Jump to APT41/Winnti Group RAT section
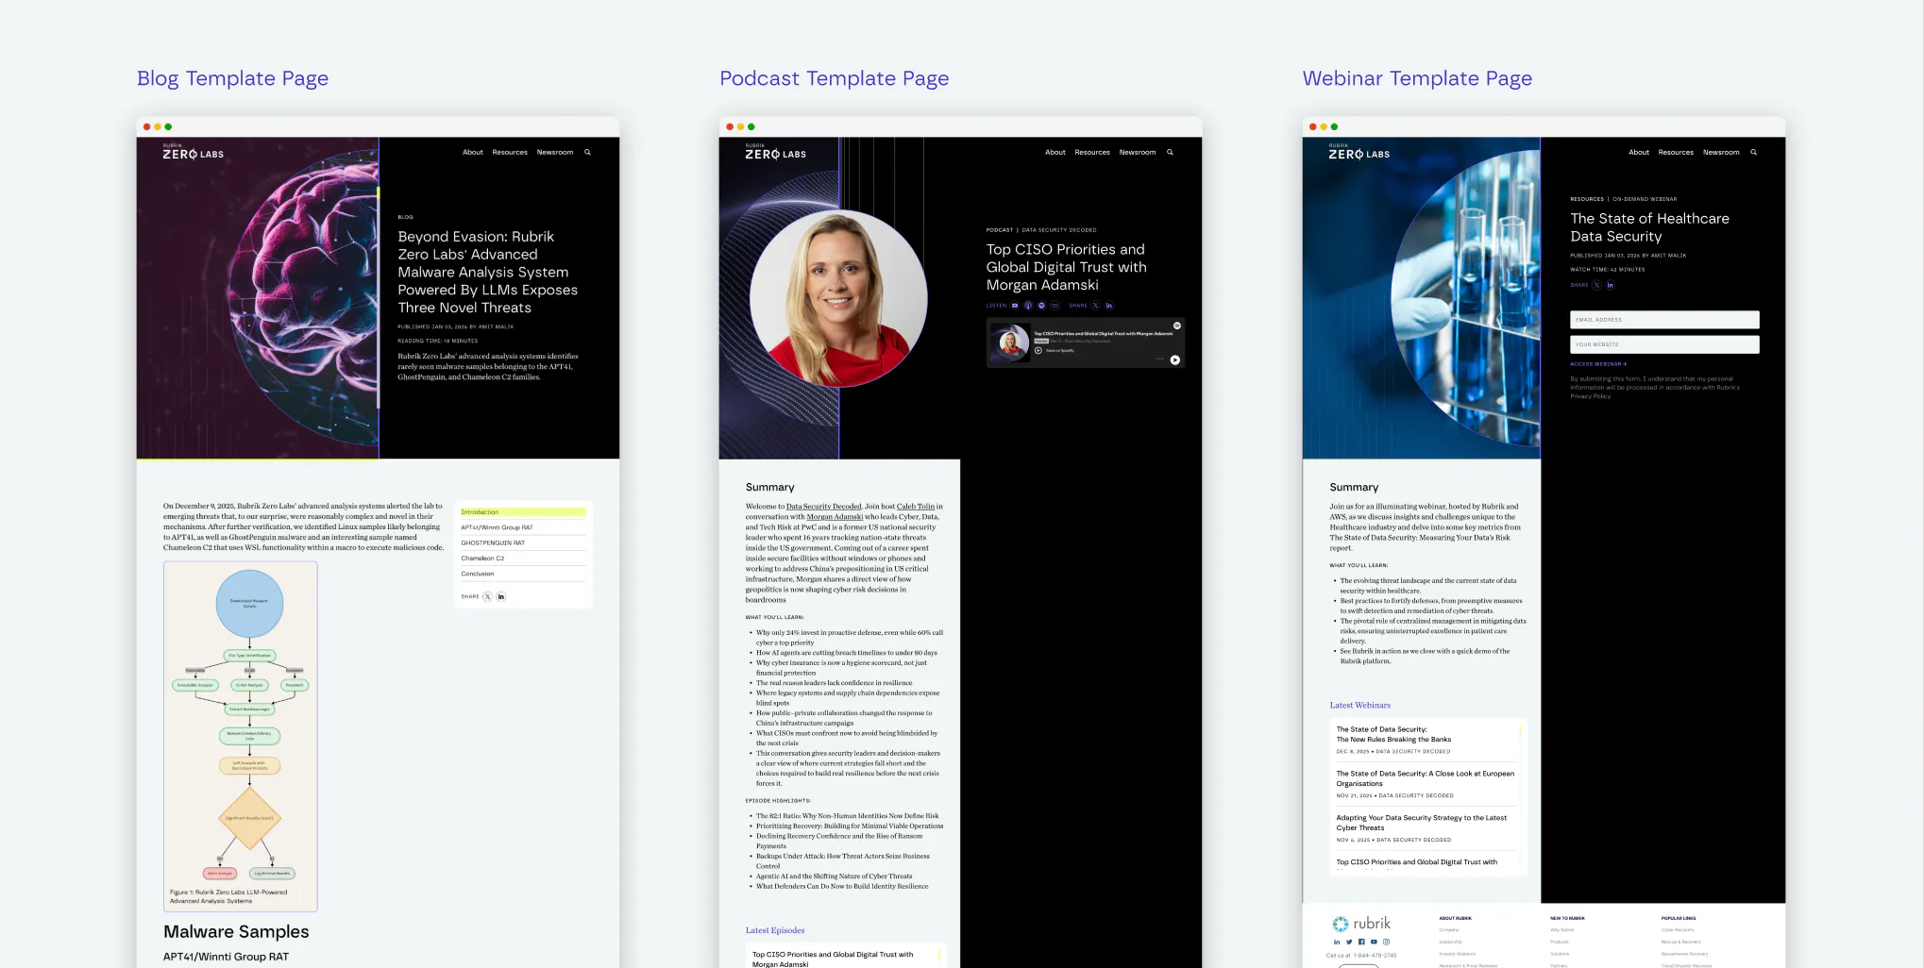This screenshot has height=968, width=1924. (x=523, y=527)
